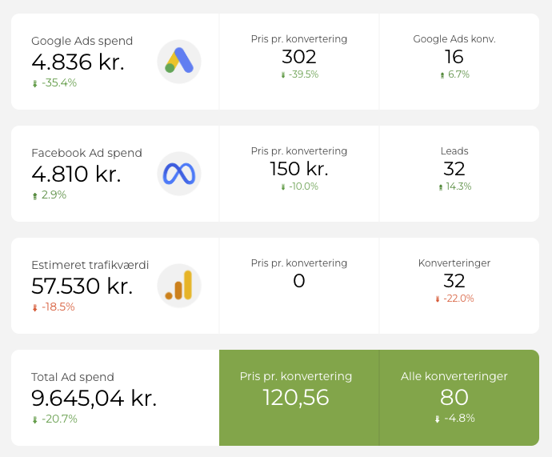Click the Google Ads konv. value 16
552x457 pixels.
(454, 57)
